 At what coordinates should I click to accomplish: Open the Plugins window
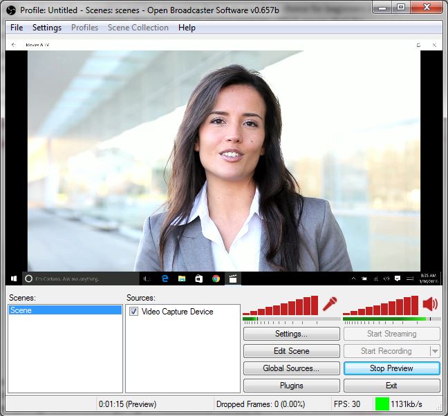(x=291, y=386)
